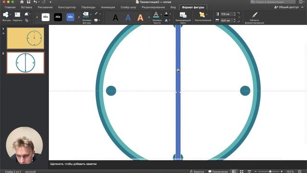Switch to the Конструктор tab
Viewport: 307px width, 173px height.
click(x=67, y=7)
